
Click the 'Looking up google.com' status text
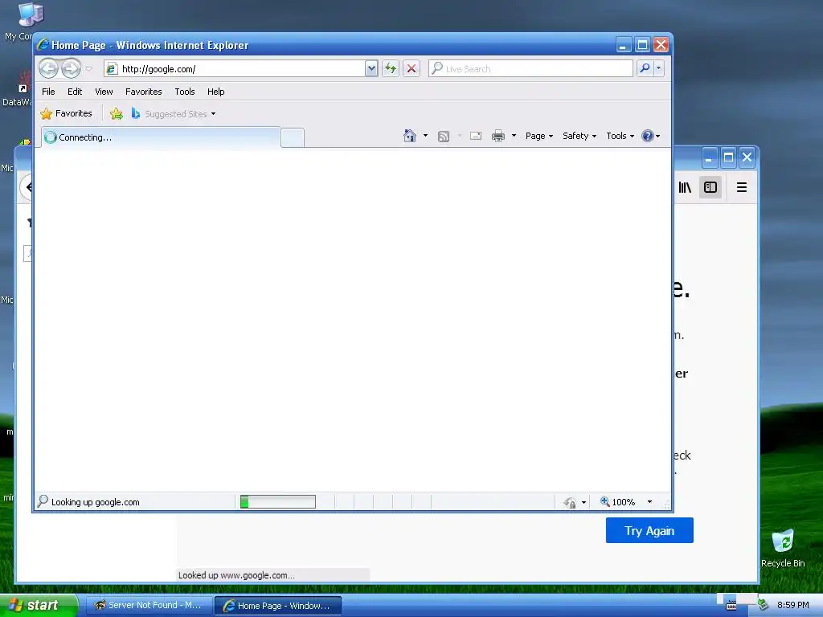point(96,502)
